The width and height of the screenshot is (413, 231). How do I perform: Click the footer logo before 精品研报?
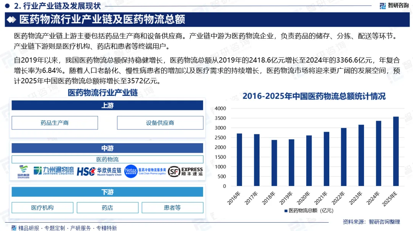pyautogui.click(x=14, y=228)
